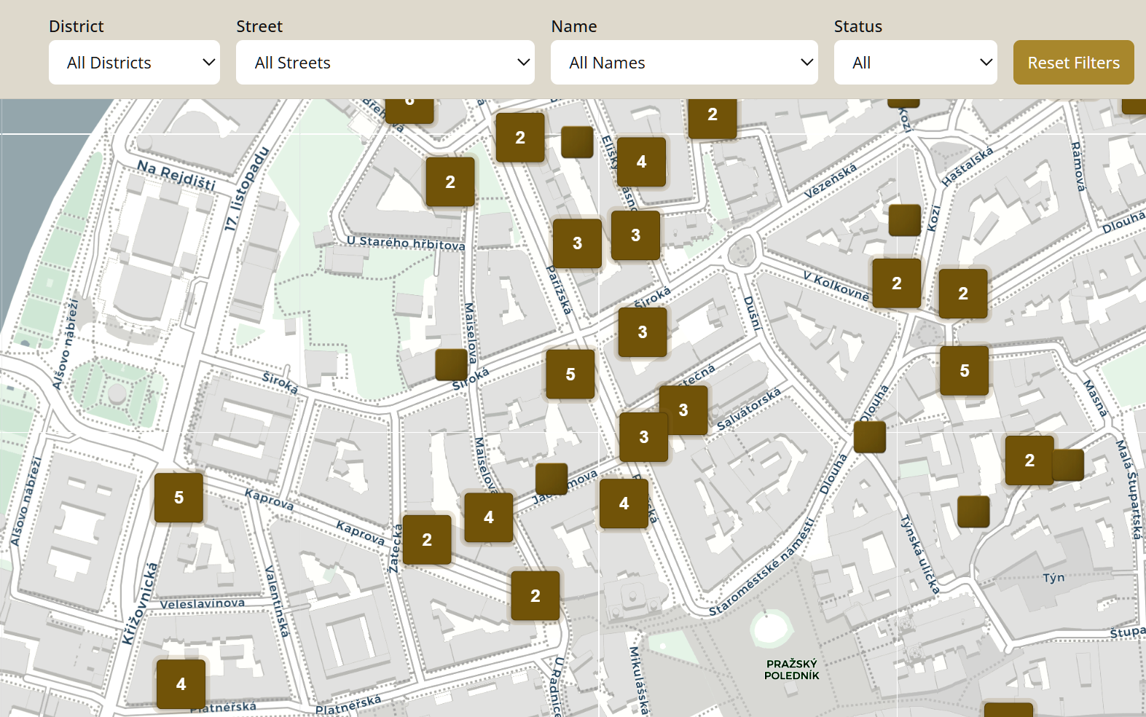Open the District filter dropdown
1146x717 pixels.
tap(134, 63)
